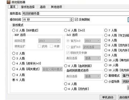Select plain 8 人局 radio button
The width and height of the screenshot is (129, 100).
coord(106,40)
